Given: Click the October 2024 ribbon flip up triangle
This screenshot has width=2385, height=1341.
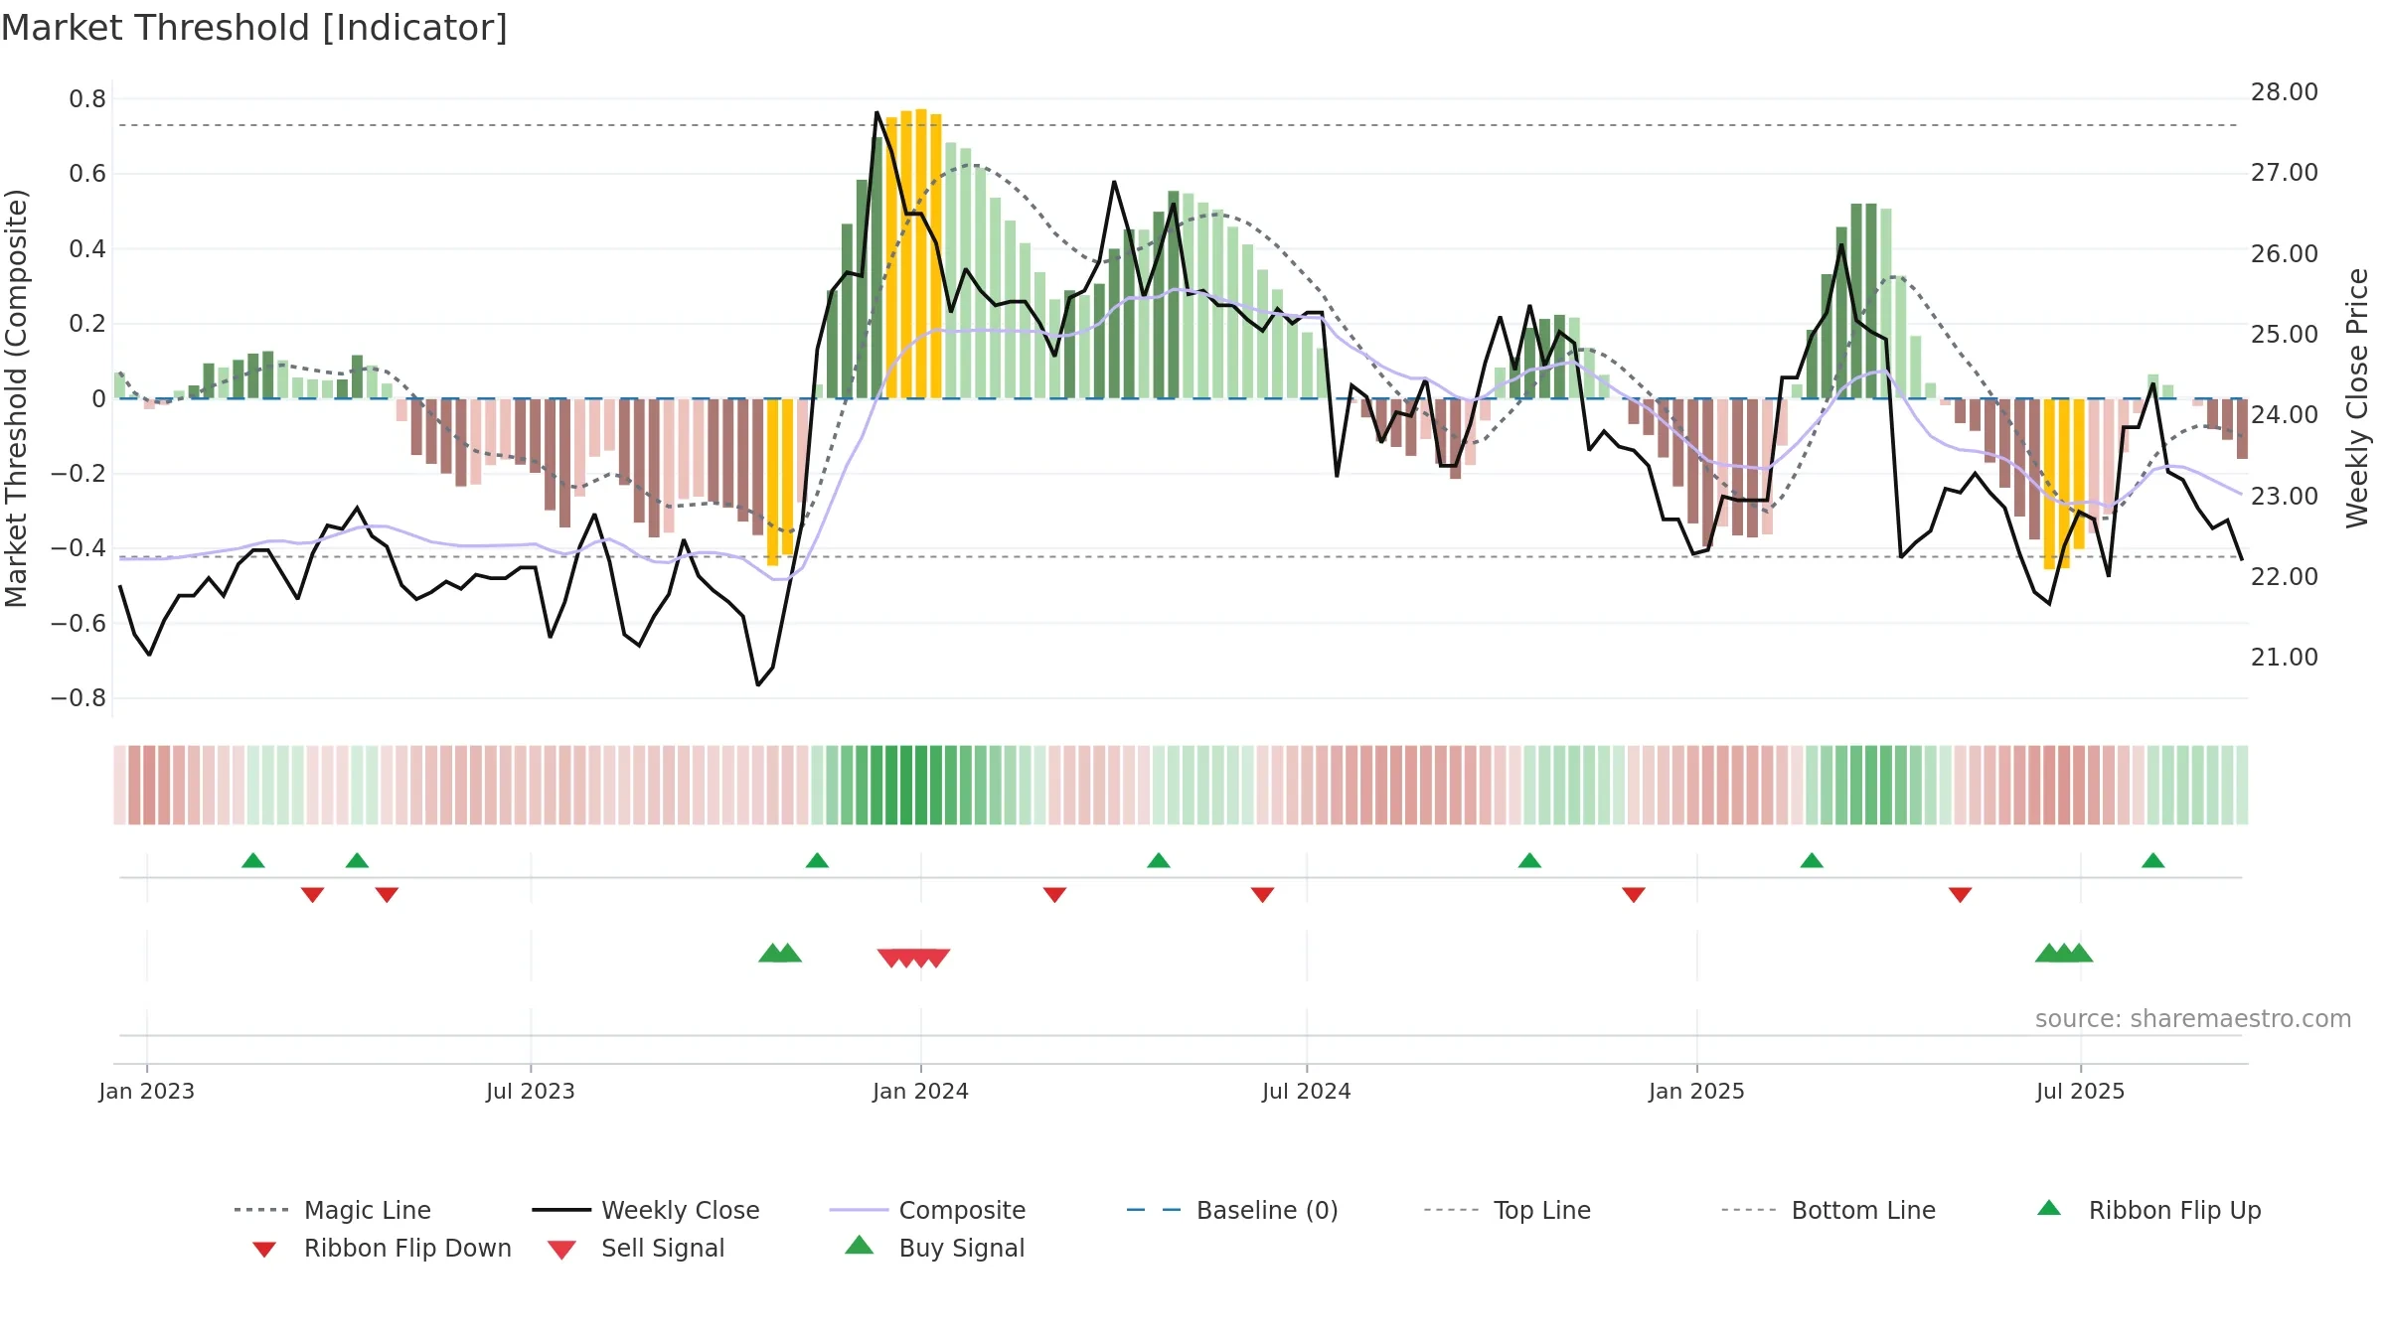Looking at the screenshot, I should click(x=1529, y=860).
